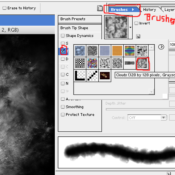This screenshot has width=175, height=175.
Task: Select the orange wood grain pattern
Action: [117, 51]
